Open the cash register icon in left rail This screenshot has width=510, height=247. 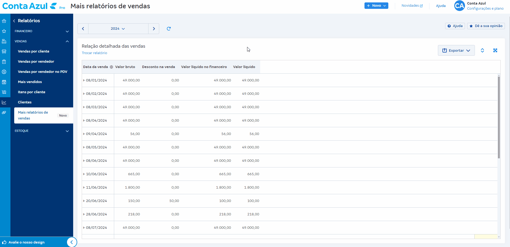tap(4, 41)
